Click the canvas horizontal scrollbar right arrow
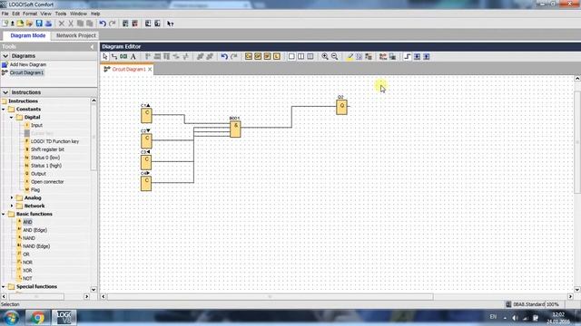 571,296
